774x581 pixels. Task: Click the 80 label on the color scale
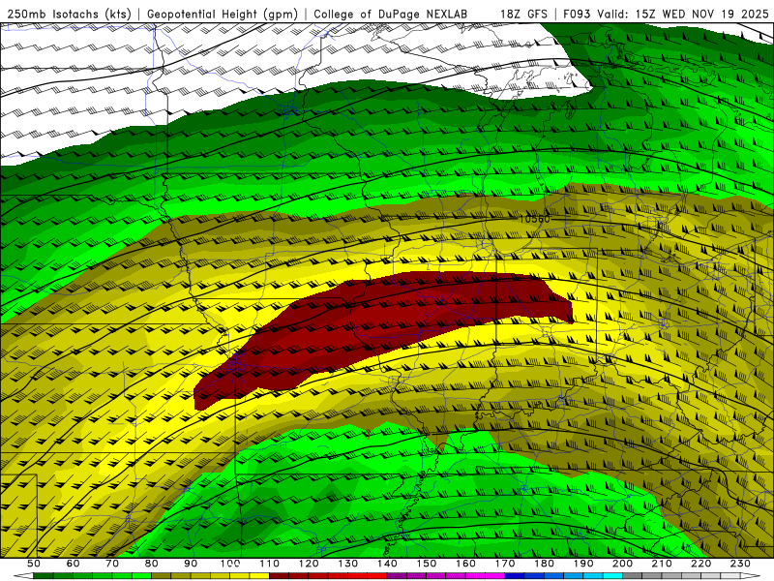[x=152, y=564]
